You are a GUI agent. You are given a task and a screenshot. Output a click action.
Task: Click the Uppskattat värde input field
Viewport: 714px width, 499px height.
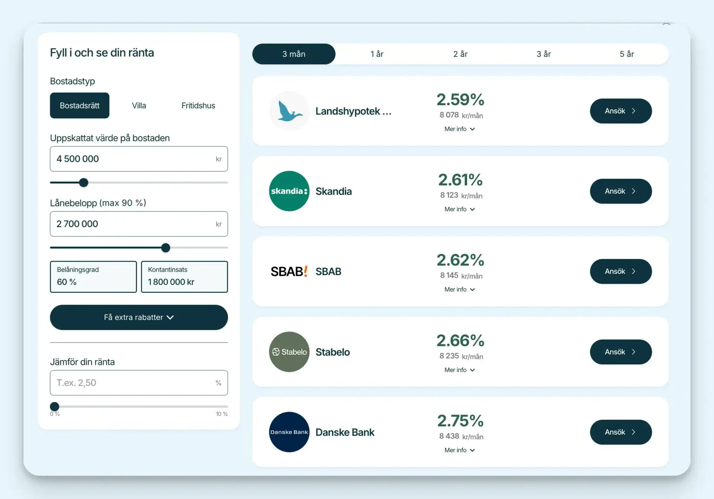click(139, 159)
